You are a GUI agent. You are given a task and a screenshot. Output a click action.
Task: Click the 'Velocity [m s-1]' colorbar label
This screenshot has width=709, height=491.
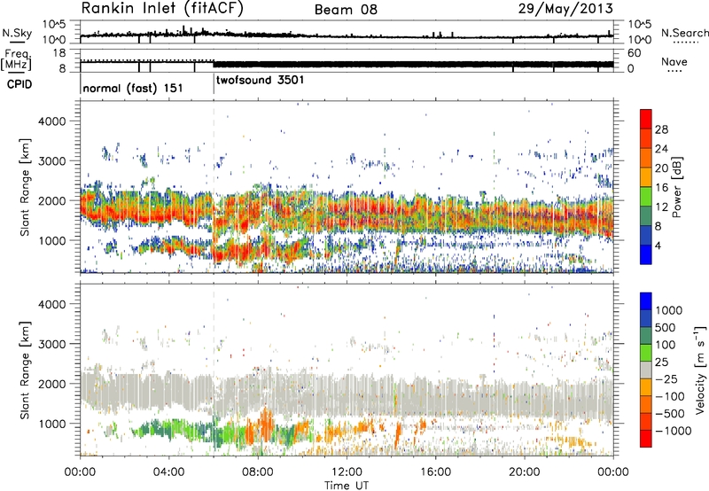(x=700, y=370)
